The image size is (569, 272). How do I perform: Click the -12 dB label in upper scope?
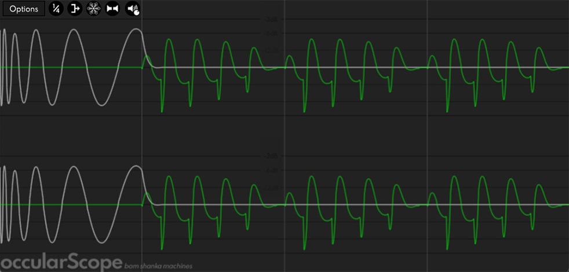[271, 51]
